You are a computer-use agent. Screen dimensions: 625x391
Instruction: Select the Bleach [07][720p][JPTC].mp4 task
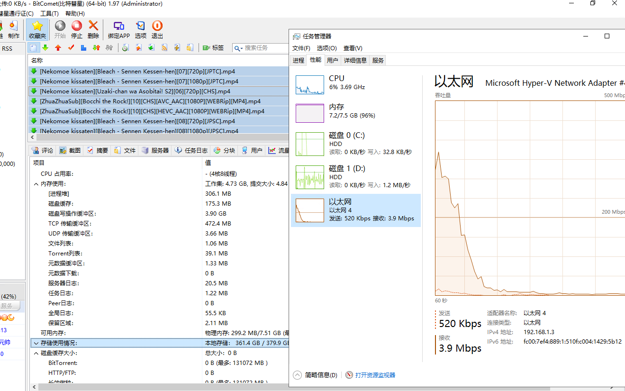pyautogui.click(x=158, y=71)
